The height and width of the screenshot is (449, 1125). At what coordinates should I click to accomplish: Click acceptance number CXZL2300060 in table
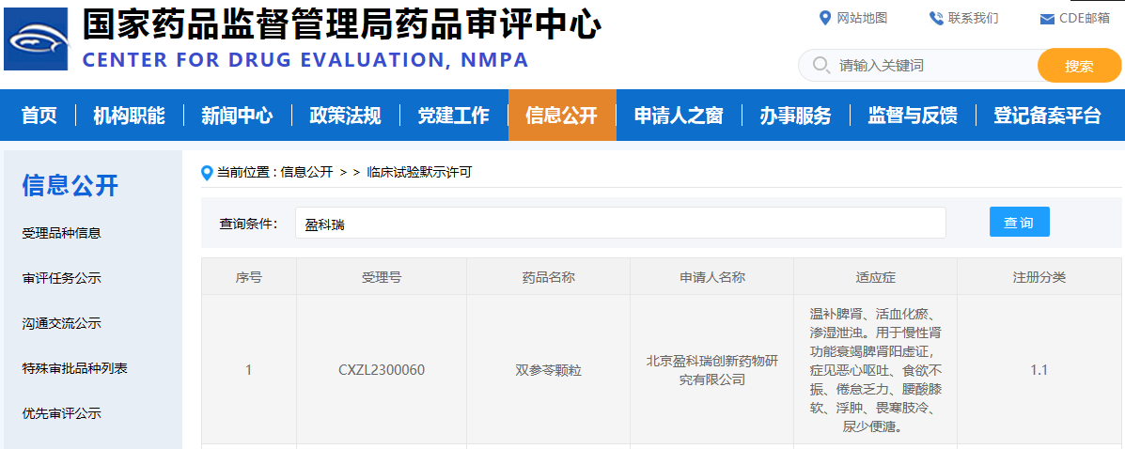[x=382, y=370]
